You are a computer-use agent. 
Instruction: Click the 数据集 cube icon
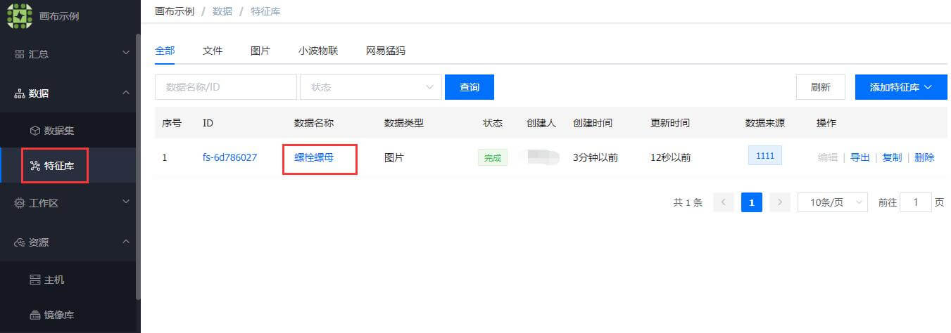(x=34, y=131)
